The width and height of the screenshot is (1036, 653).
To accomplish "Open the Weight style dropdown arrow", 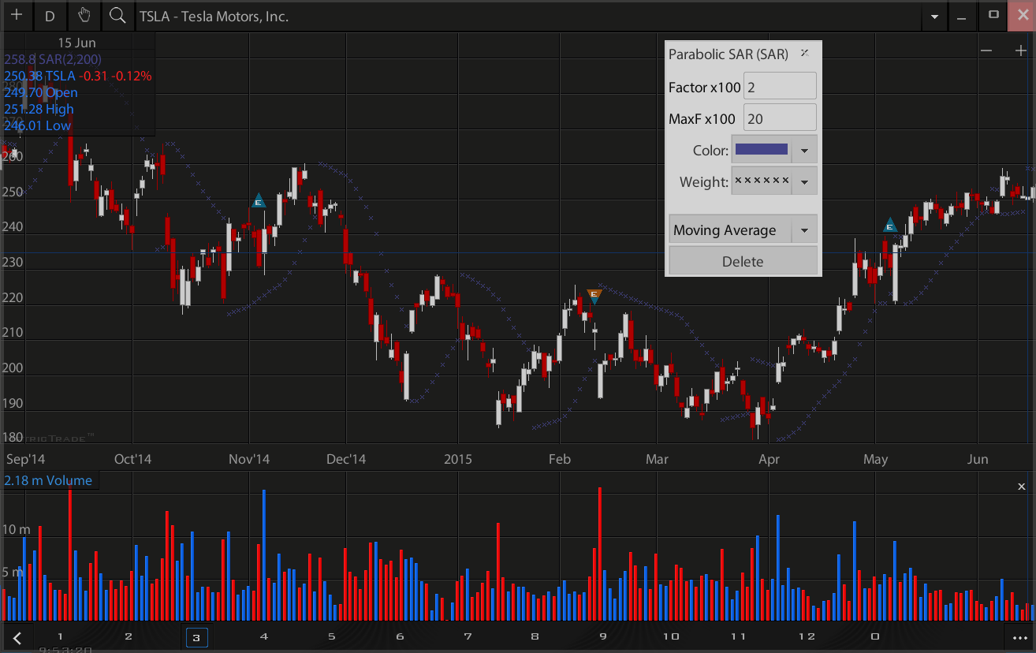I will click(x=804, y=182).
